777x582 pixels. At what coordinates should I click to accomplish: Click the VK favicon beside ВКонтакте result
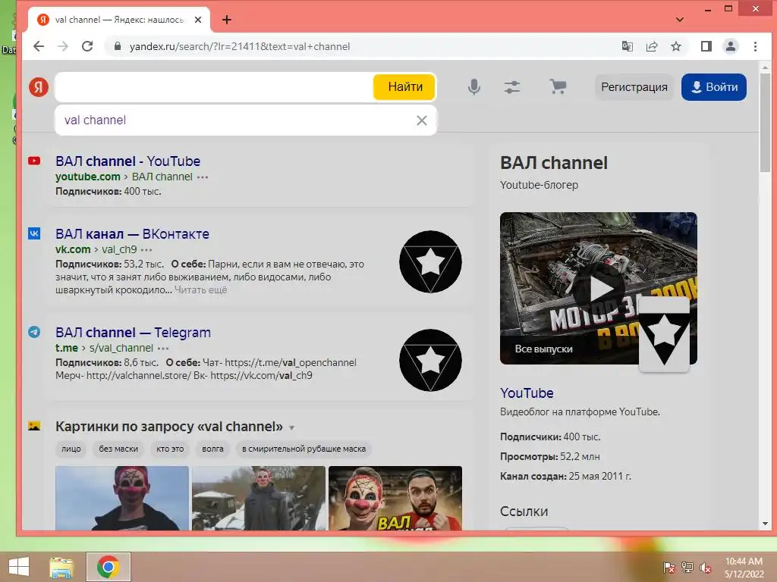tap(34, 233)
